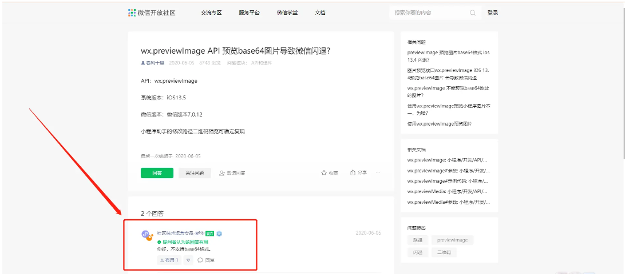
Task: Open the 文档 menu item
Action: (320, 13)
